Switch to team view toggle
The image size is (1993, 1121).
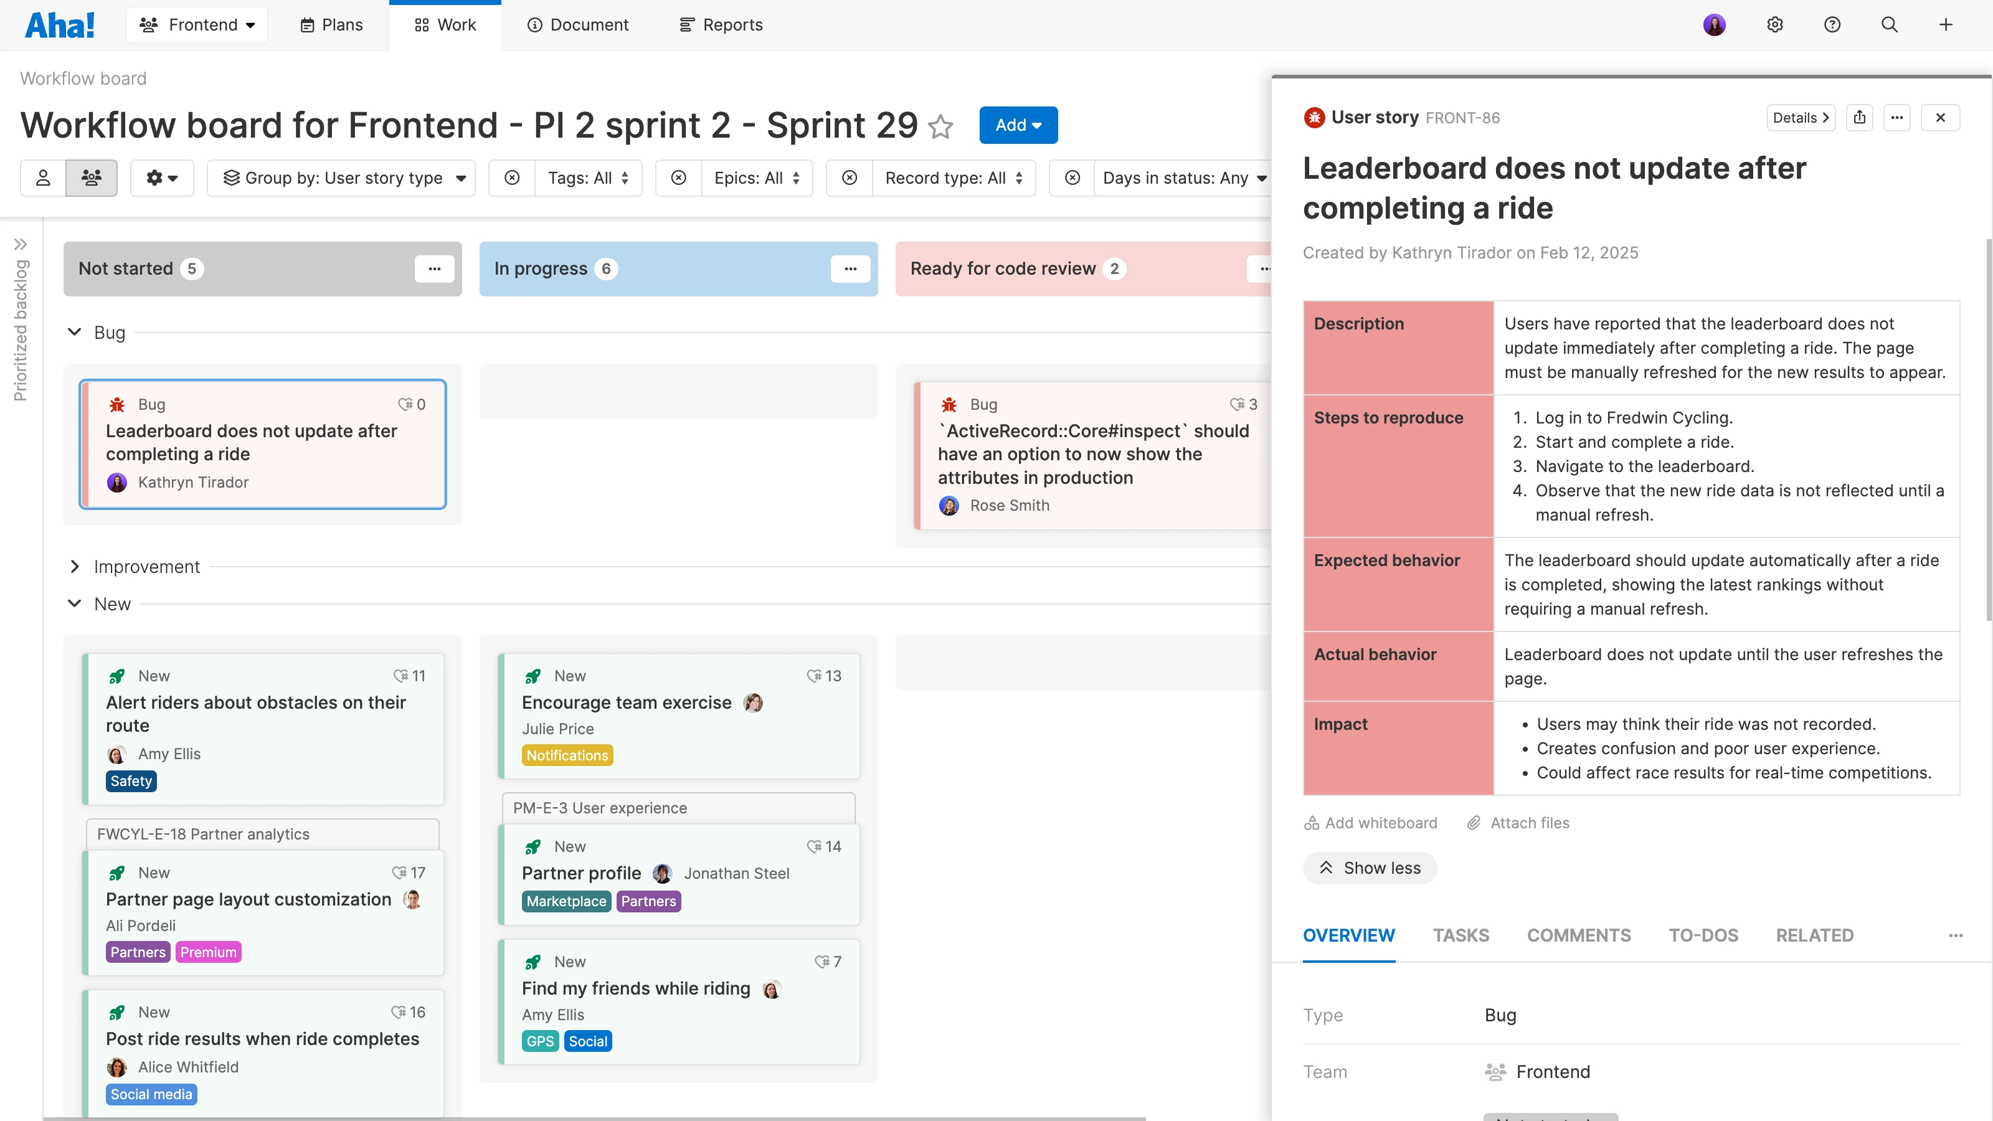click(92, 178)
